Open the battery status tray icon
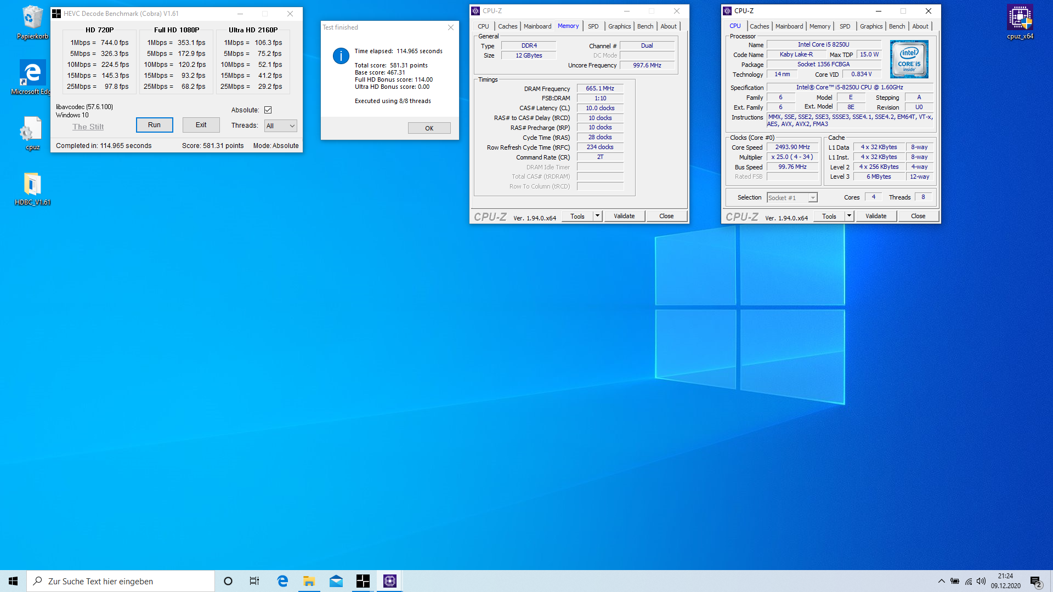This screenshot has width=1053, height=592. [x=955, y=581]
